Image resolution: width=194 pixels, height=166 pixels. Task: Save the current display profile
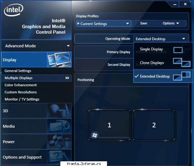[x=144, y=23]
